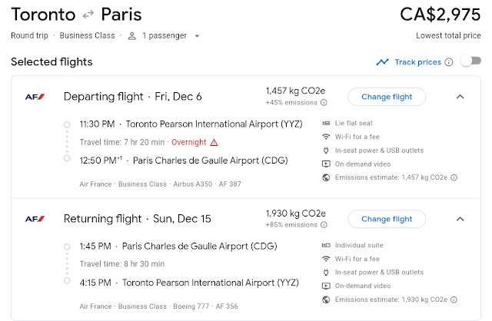The image size is (492, 321).
Task: Collapse the returning flight details
Action: coord(460,219)
